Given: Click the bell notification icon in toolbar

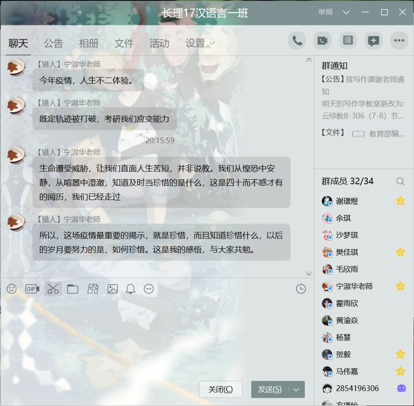Looking at the screenshot, I should coord(131,289).
